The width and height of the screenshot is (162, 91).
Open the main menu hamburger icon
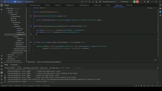tap(5, 2)
